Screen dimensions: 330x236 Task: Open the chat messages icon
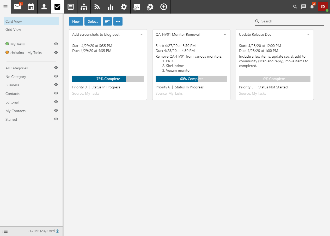pyautogui.click(x=303, y=7)
